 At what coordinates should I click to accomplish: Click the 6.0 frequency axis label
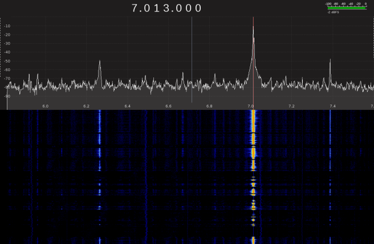click(46, 106)
